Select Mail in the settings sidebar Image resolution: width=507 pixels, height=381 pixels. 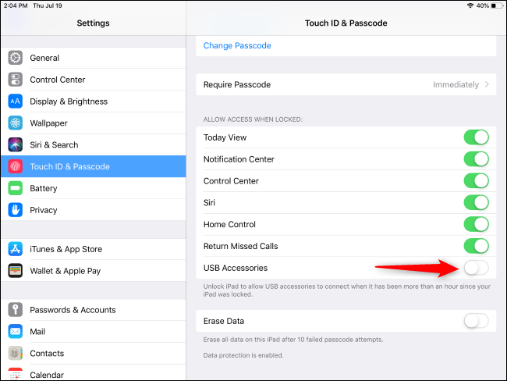[37, 332]
